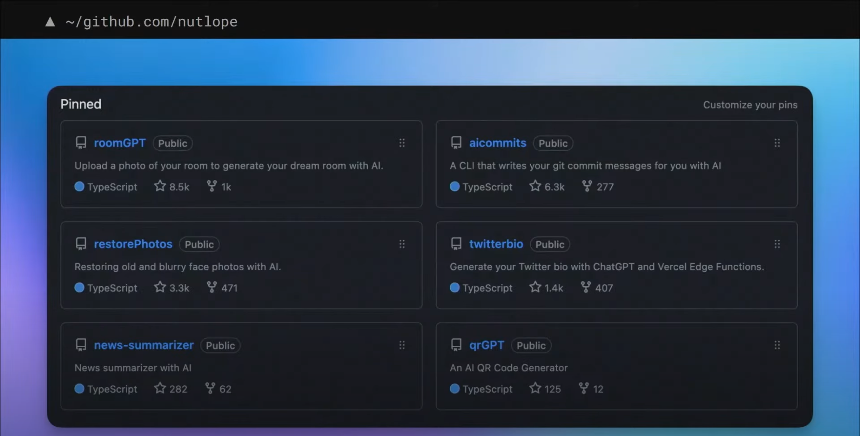
Task: Click the fork icon on qrGPT
Action: tap(584, 388)
